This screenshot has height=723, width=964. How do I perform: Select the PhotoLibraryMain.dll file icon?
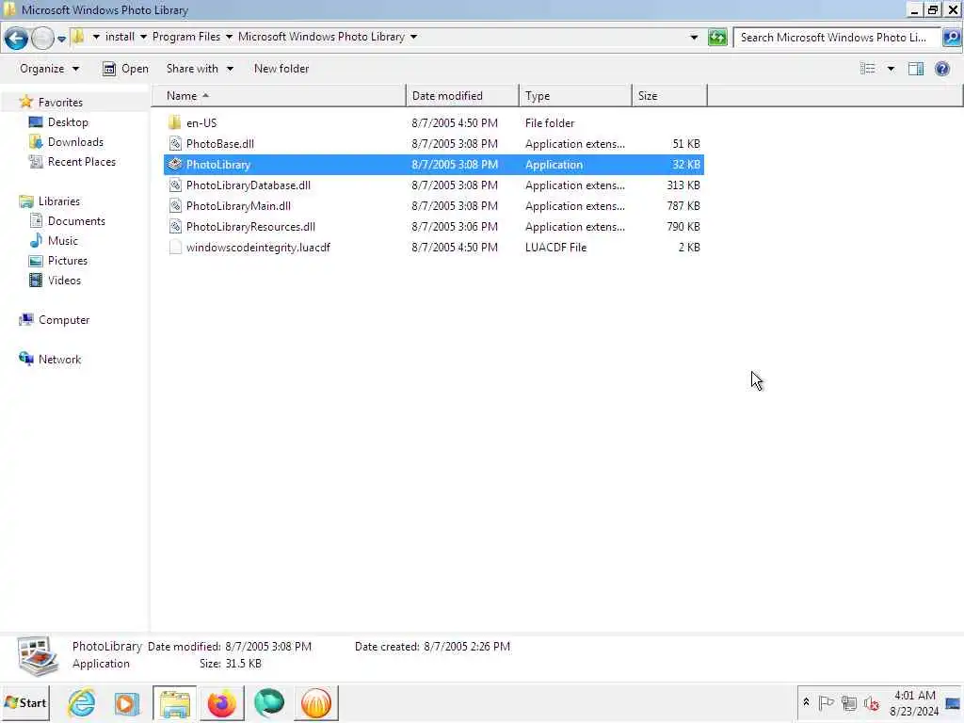175,206
